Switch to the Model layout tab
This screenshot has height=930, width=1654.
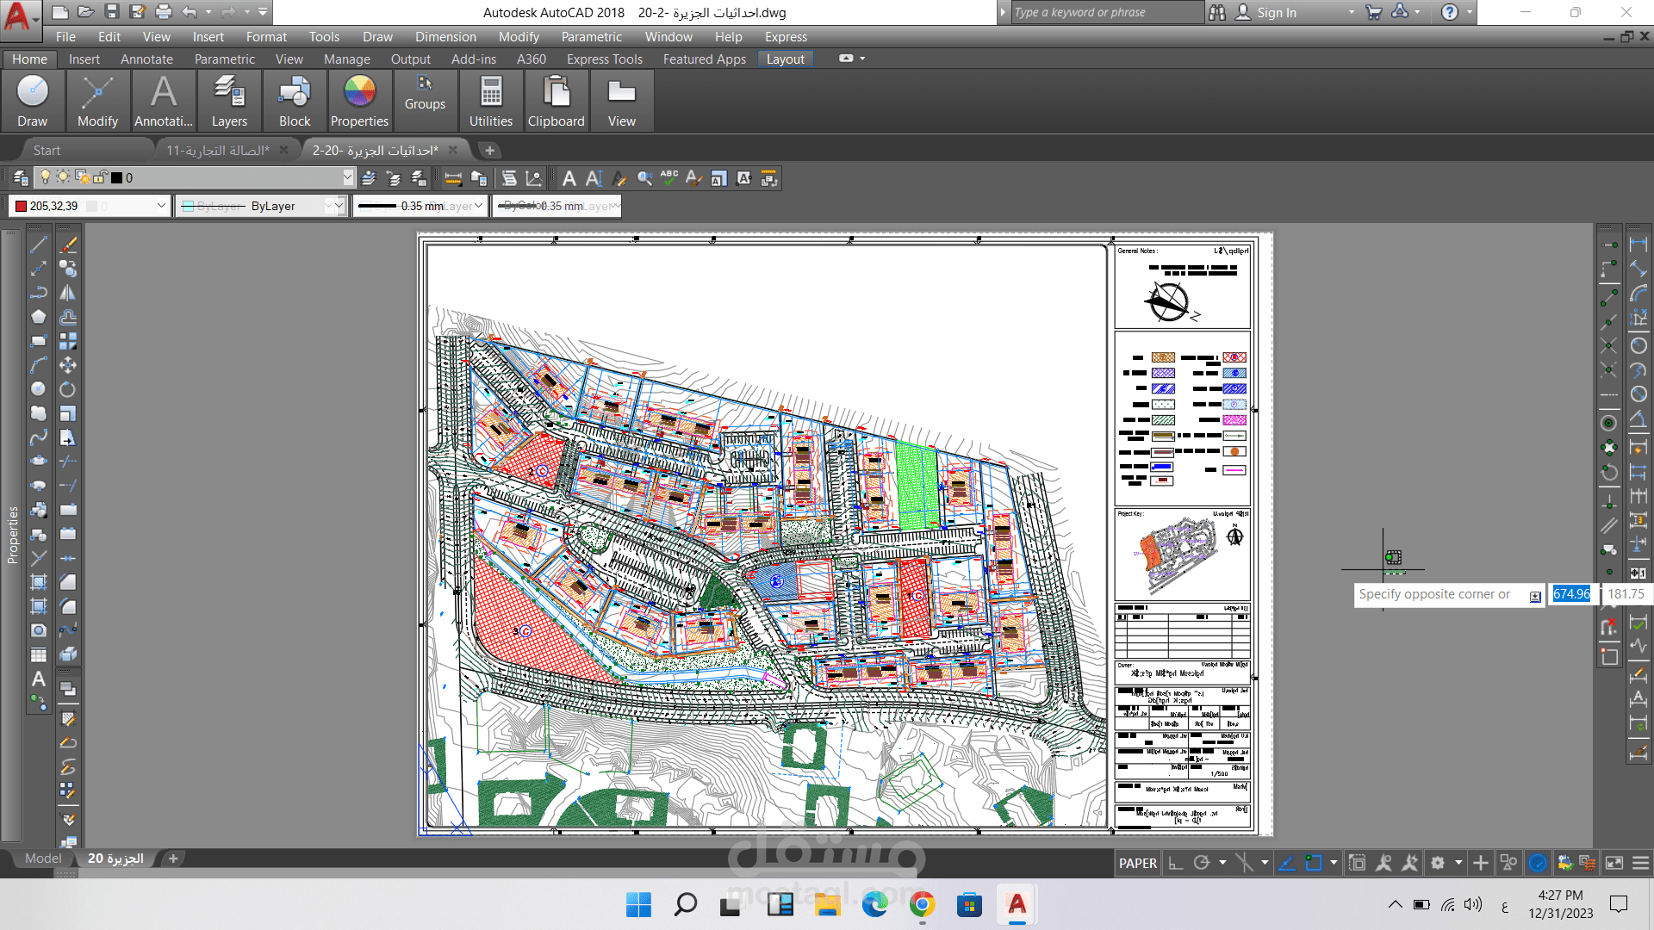click(43, 859)
